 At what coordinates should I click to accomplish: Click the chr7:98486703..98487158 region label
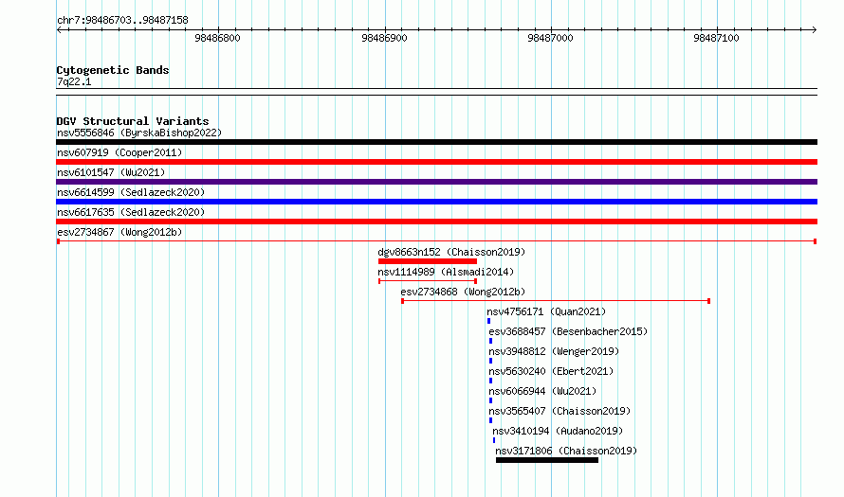pyautogui.click(x=122, y=21)
